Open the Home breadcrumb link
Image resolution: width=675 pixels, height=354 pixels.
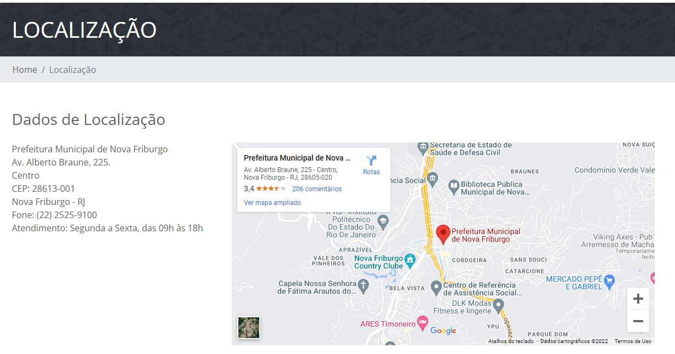coord(25,70)
